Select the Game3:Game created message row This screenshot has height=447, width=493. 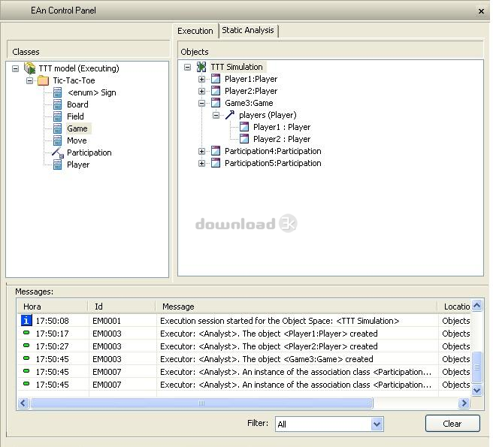[x=266, y=359]
